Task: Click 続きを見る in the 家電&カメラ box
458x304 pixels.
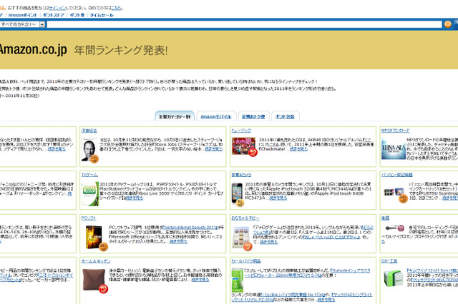Action: tap(278, 198)
